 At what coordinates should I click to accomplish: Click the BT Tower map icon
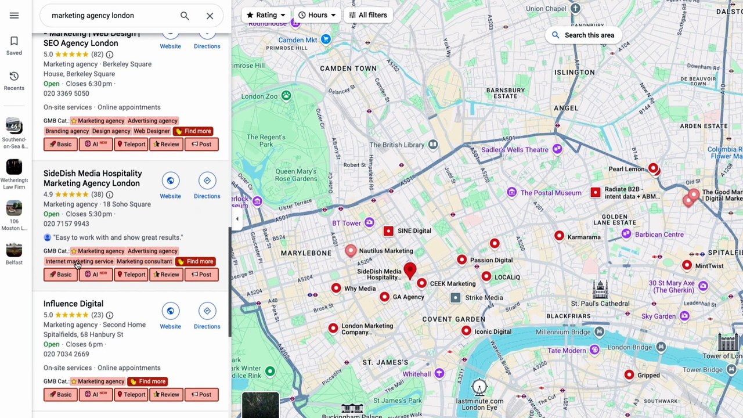[x=369, y=223]
